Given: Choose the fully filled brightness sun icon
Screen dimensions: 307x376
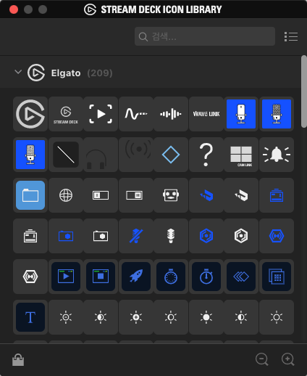Looking at the screenshot, I should click(x=206, y=317).
